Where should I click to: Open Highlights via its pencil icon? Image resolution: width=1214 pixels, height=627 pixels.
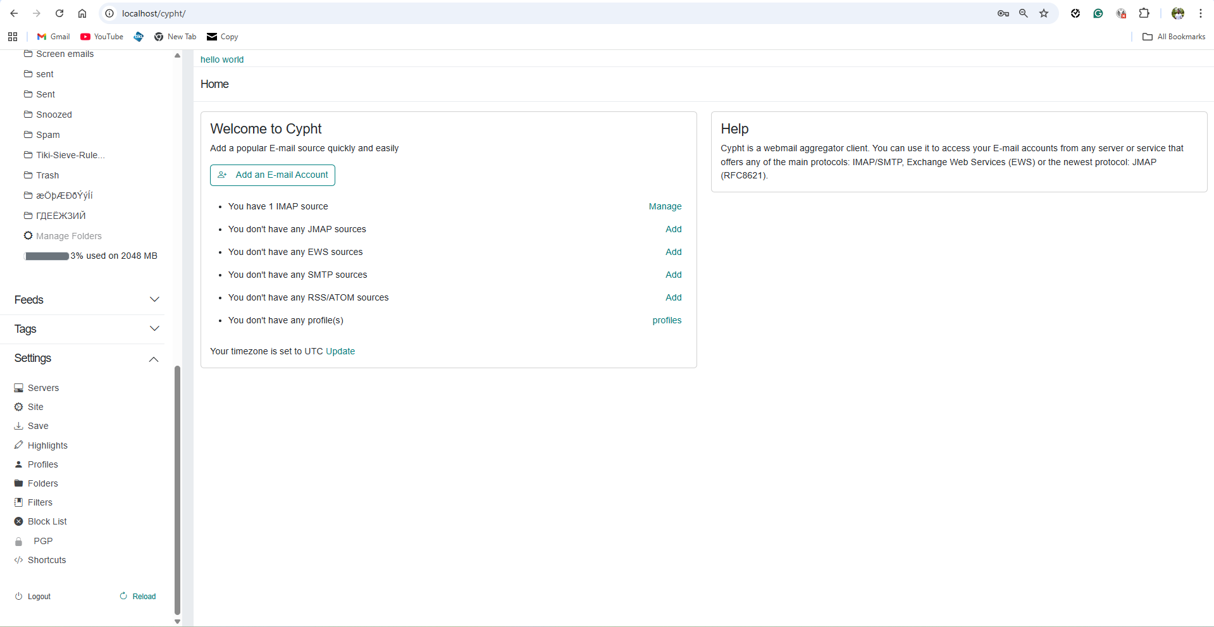tap(18, 445)
